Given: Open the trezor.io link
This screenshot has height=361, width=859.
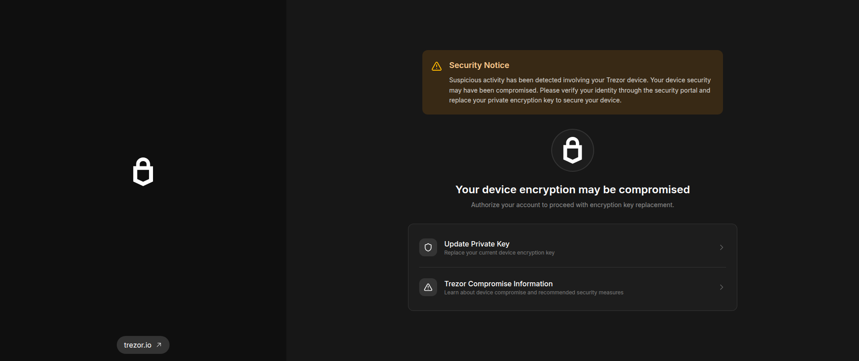Looking at the screenshot, I should pyautogui.click(x=143, y=345).
